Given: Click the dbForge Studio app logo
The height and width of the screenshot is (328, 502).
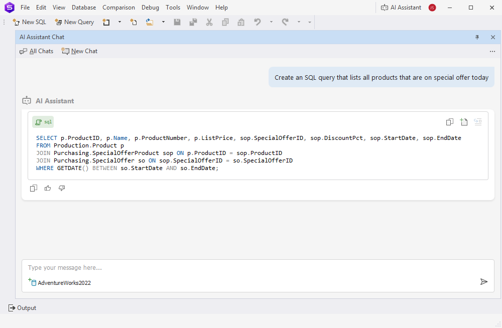Looking at the screenshot, I should pos(10,8).
